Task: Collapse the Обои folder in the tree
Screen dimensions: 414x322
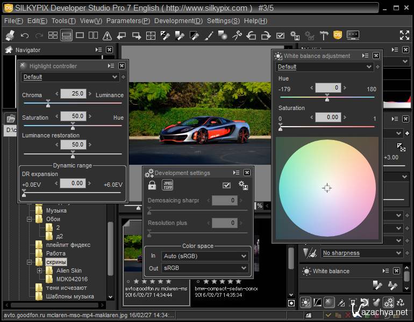Action: point(30,219)
